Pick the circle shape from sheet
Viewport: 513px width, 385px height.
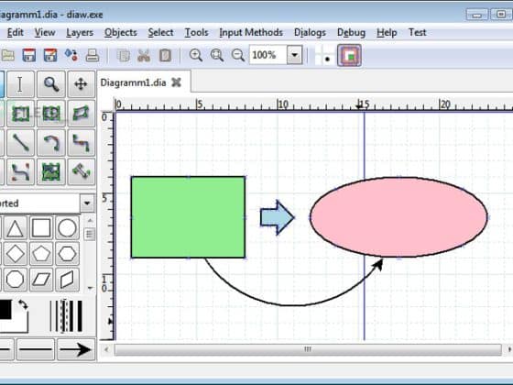click(x=67, y=227)
